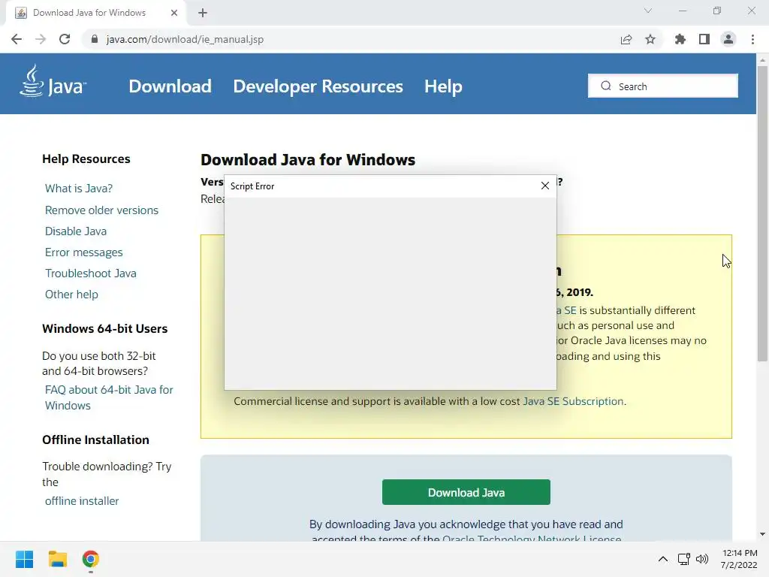Click the 'Help Resources' heading

click(x=86, y=159)
